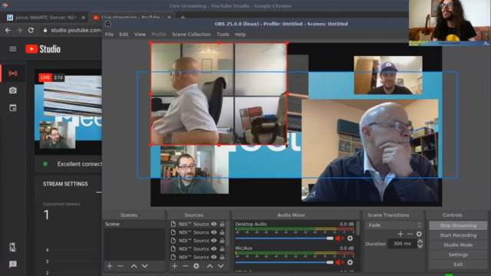Open STREAM SETTINGS tab in YouTube Studio
Viewport: 491px width, 276px height.
[65, 184]
